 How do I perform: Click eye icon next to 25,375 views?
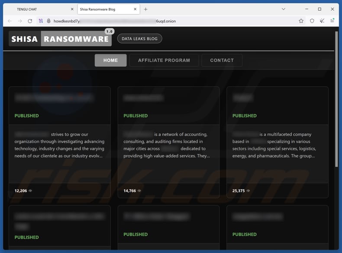tap(248, 191)
